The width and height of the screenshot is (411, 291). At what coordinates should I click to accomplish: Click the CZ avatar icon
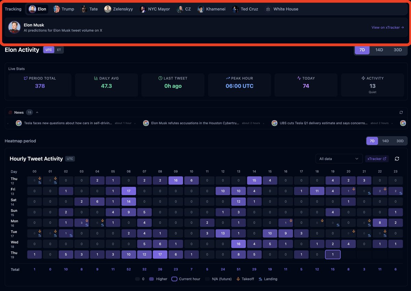tap(179, 9)
